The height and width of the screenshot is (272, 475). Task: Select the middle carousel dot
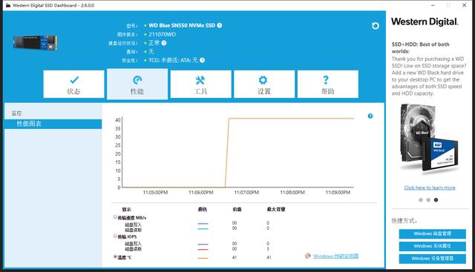point(428,199)
